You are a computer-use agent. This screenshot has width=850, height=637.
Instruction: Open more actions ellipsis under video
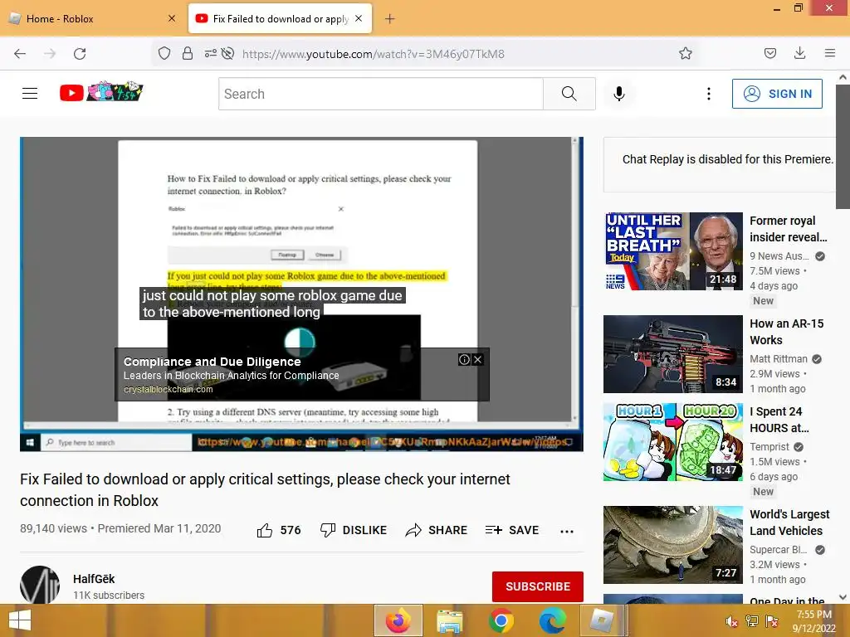coord(567,532)
